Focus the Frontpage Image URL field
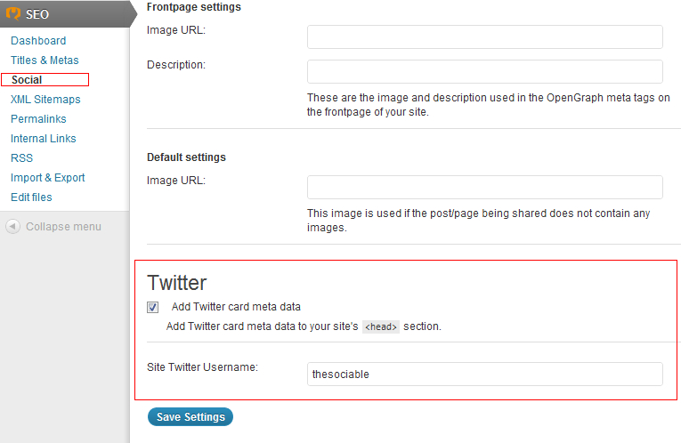This screenshot has height=443, width=689. click(x=484, y=36)
